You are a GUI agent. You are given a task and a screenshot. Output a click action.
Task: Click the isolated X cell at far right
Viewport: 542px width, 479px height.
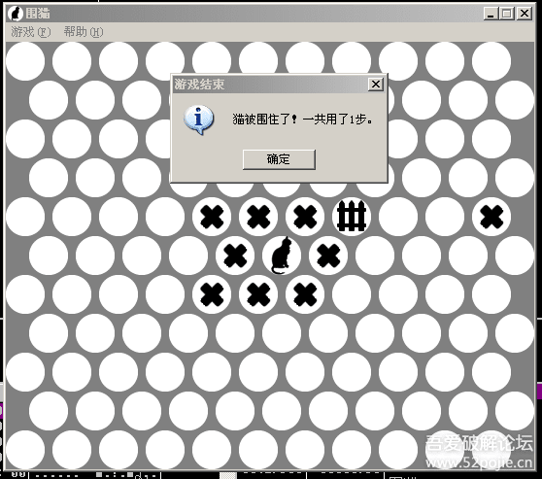click(x=491, y=217)
